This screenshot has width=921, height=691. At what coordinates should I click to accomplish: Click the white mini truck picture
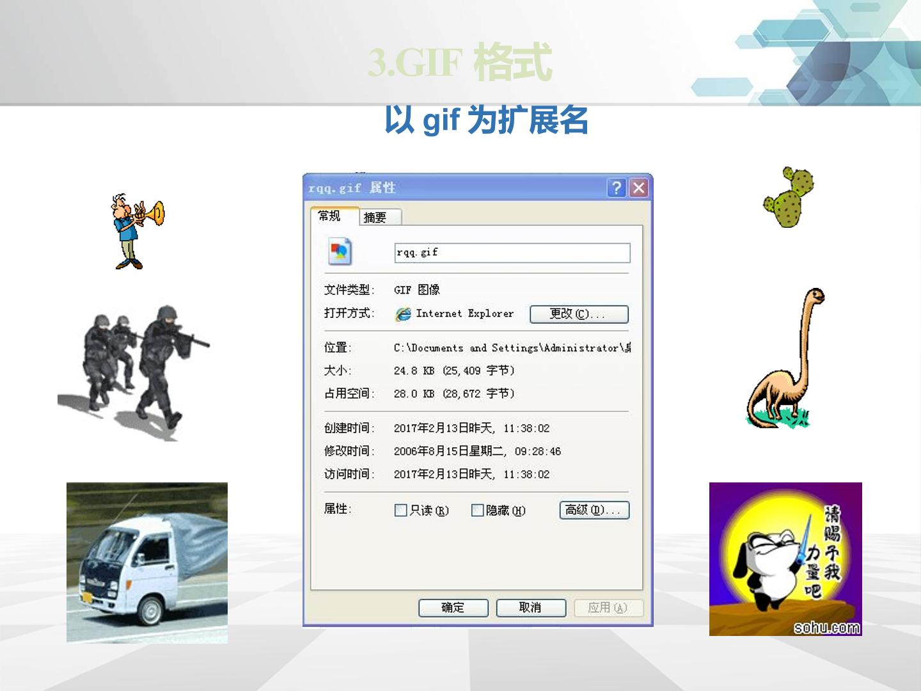click(147, 562)
